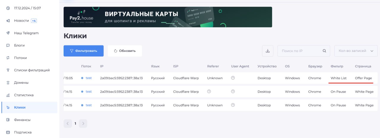Click the magnifier search icon in IP field
380x138 pixels.
coord(324,51)
